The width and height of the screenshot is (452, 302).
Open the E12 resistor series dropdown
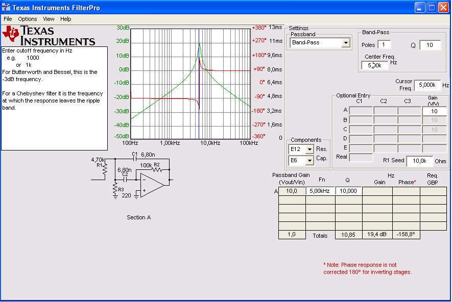[x=310, y=149]
